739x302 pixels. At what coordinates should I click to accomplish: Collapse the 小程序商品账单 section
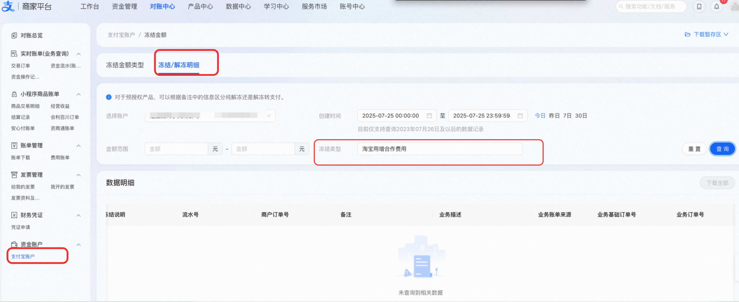pos(79,94)
